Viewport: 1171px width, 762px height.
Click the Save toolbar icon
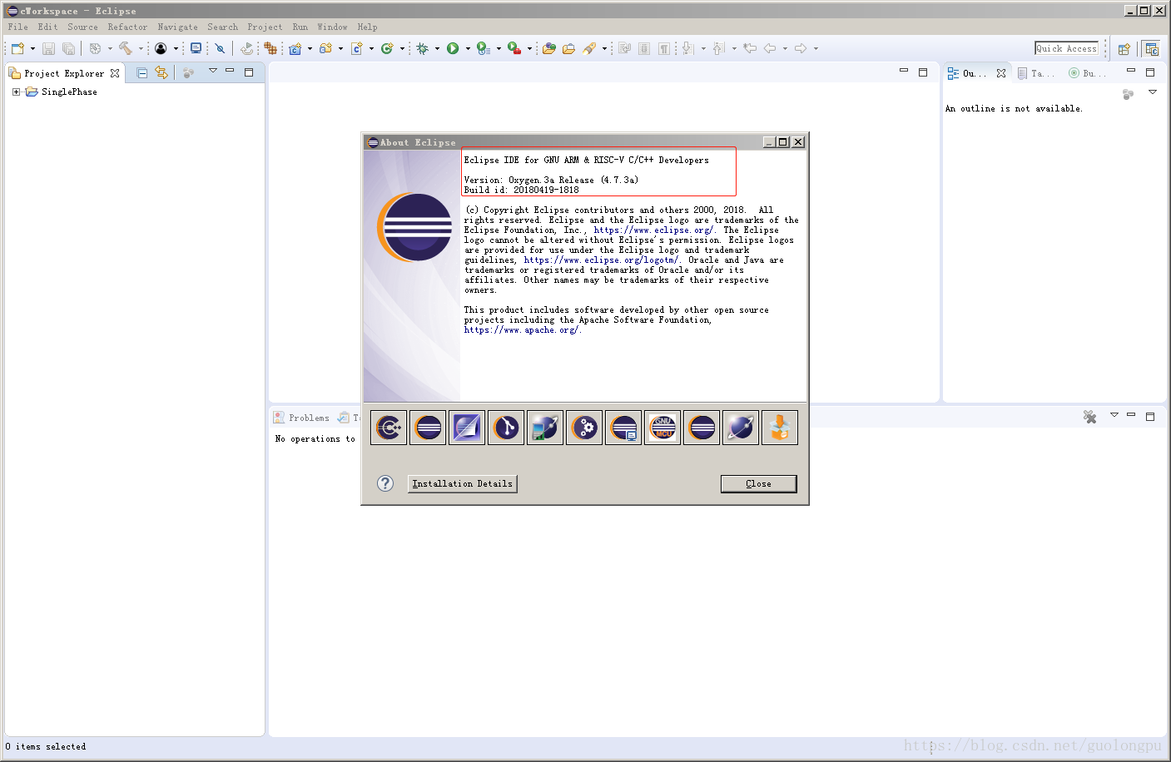(x=48, y=49)
